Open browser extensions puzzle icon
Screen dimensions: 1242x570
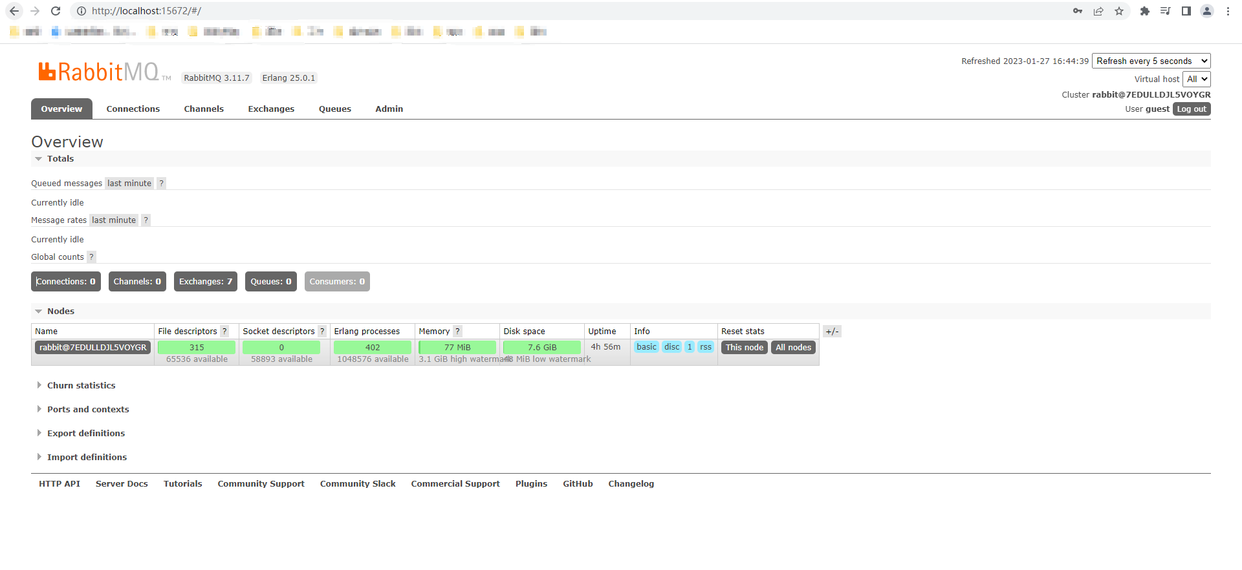[x=1145, y=11]
